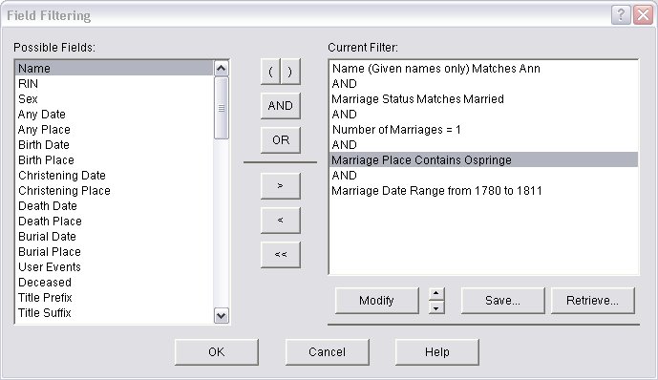The height and width of the screenshot is (380, 658).
Task: Select Death Date field
Action: (x=114, y=206)
